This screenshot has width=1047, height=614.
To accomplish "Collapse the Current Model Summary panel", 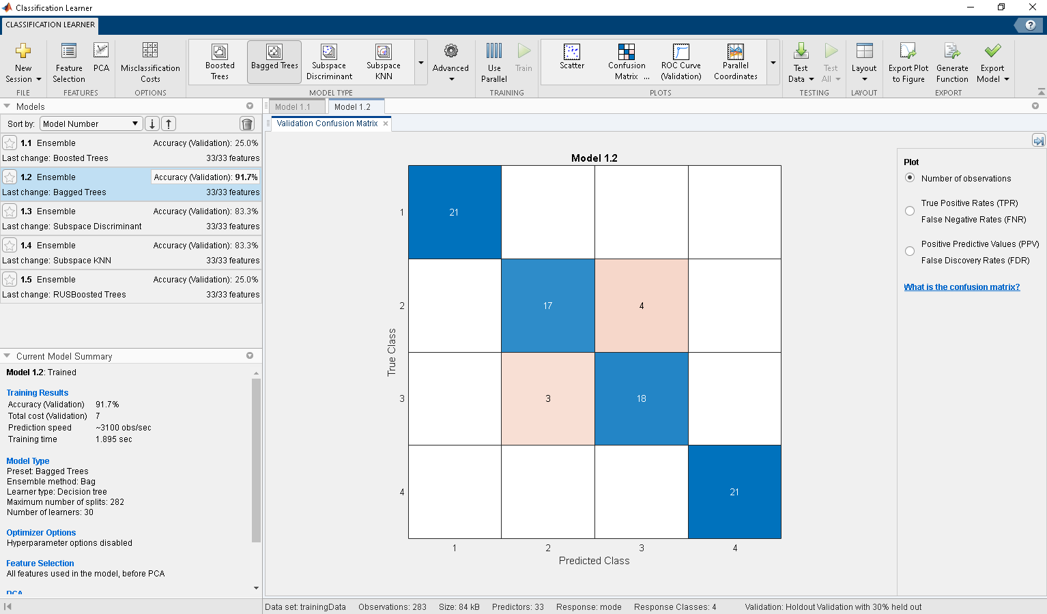I will point(7,356).
